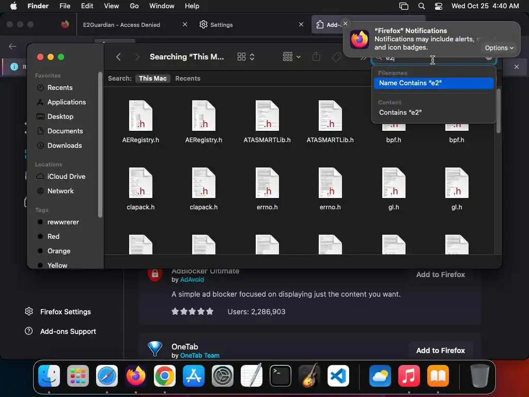
Task: Open the Trash in the Dock
Action: pos(480,376)
